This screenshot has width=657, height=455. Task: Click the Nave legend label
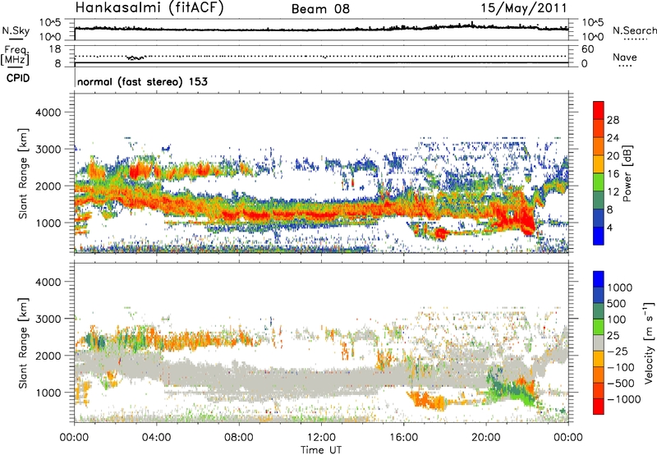(625, 57)
